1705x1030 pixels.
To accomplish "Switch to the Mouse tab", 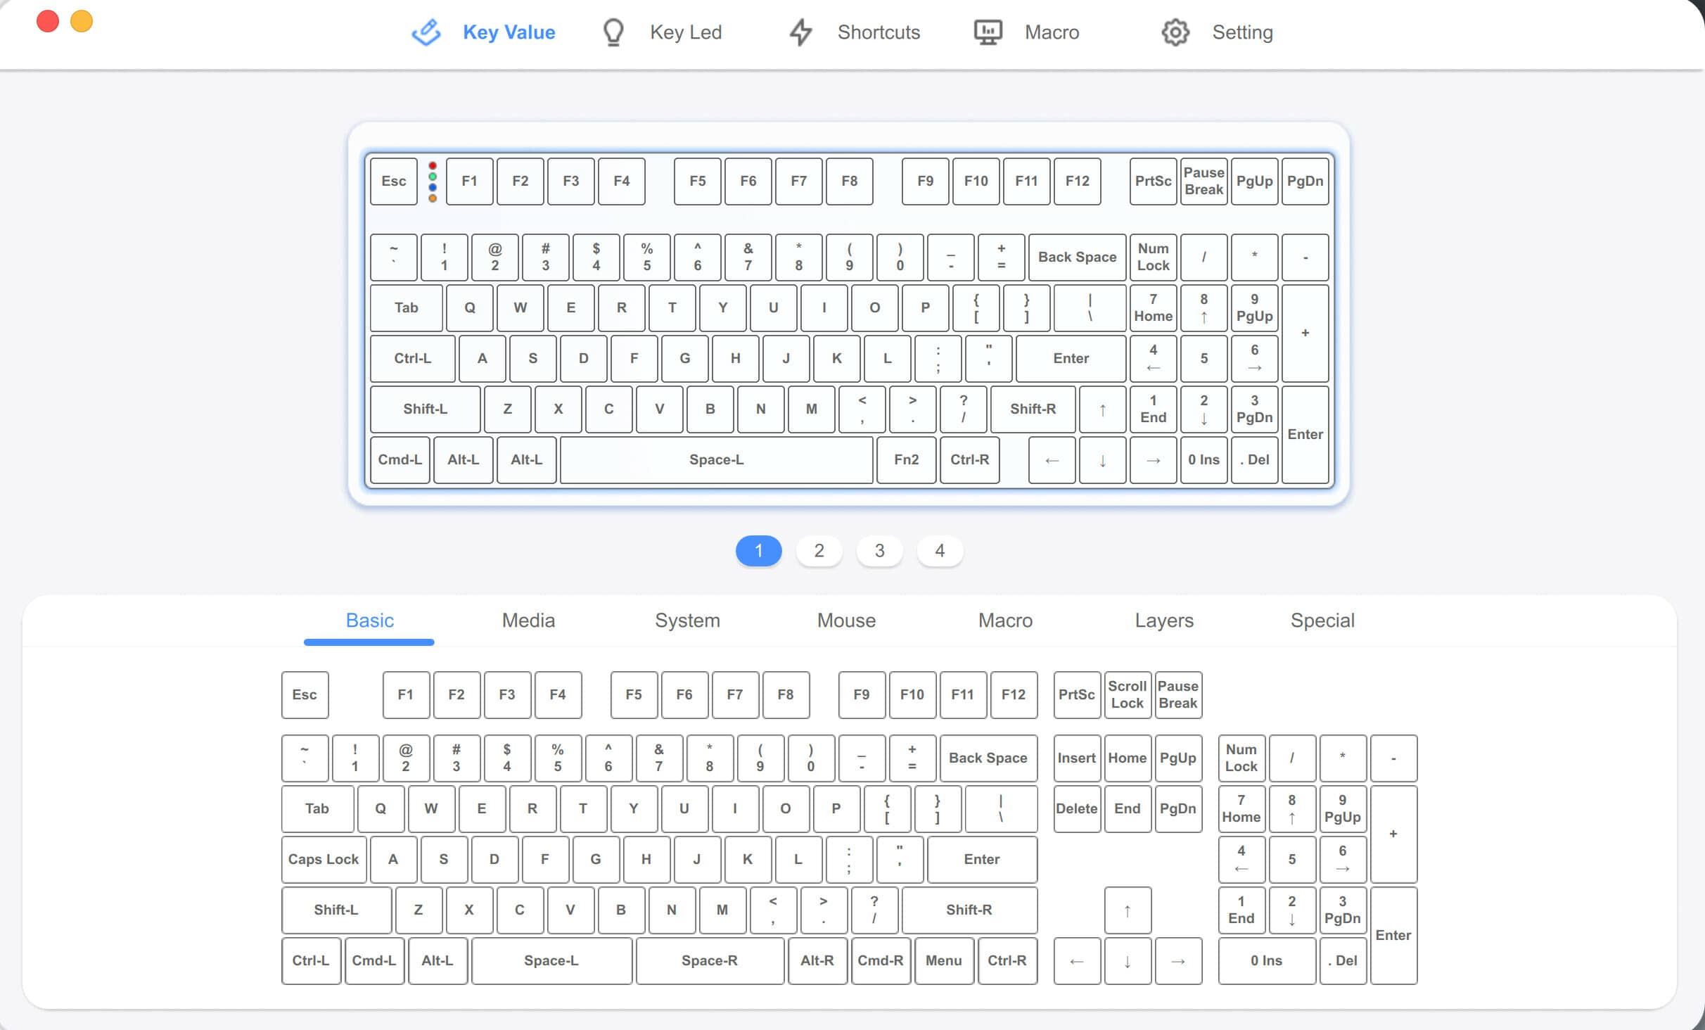I will click(845, 621).
